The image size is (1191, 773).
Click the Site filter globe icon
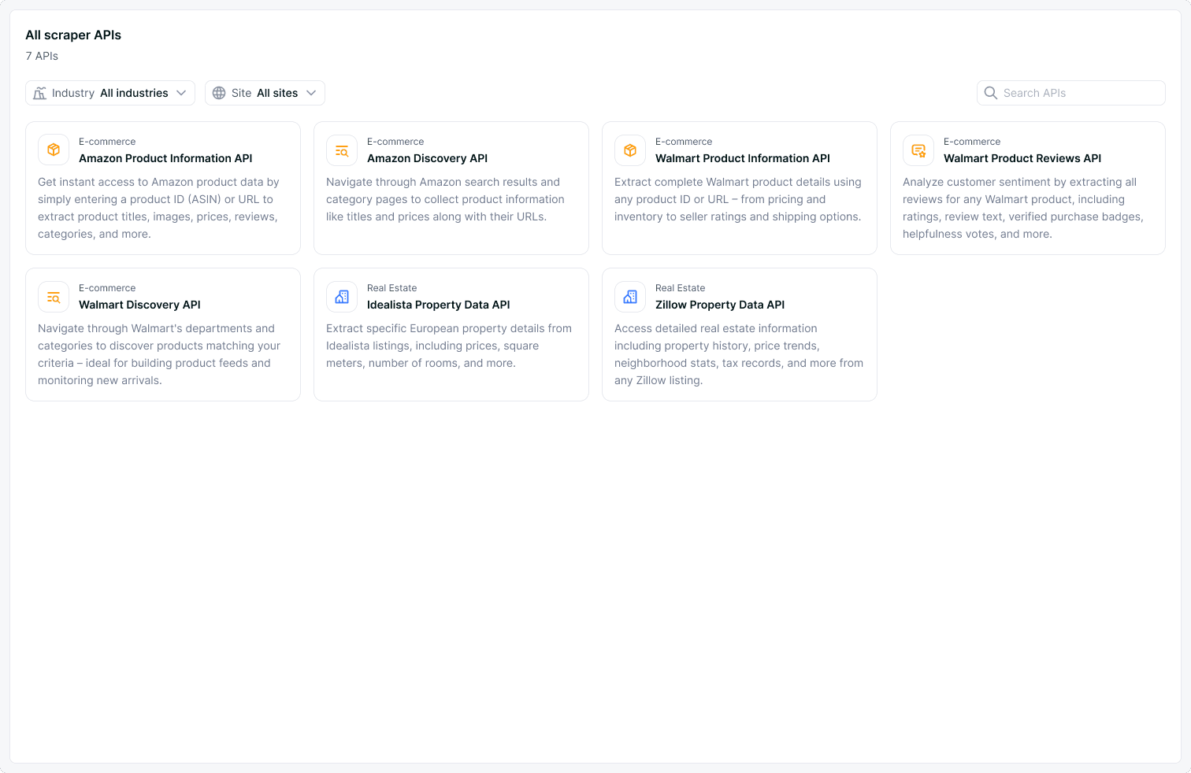tap(219, 93)
